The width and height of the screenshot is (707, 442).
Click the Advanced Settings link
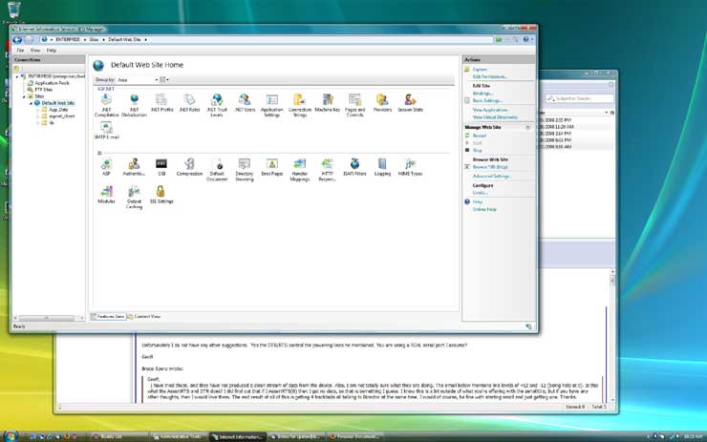pyautogui.click(x=491, y=177)
